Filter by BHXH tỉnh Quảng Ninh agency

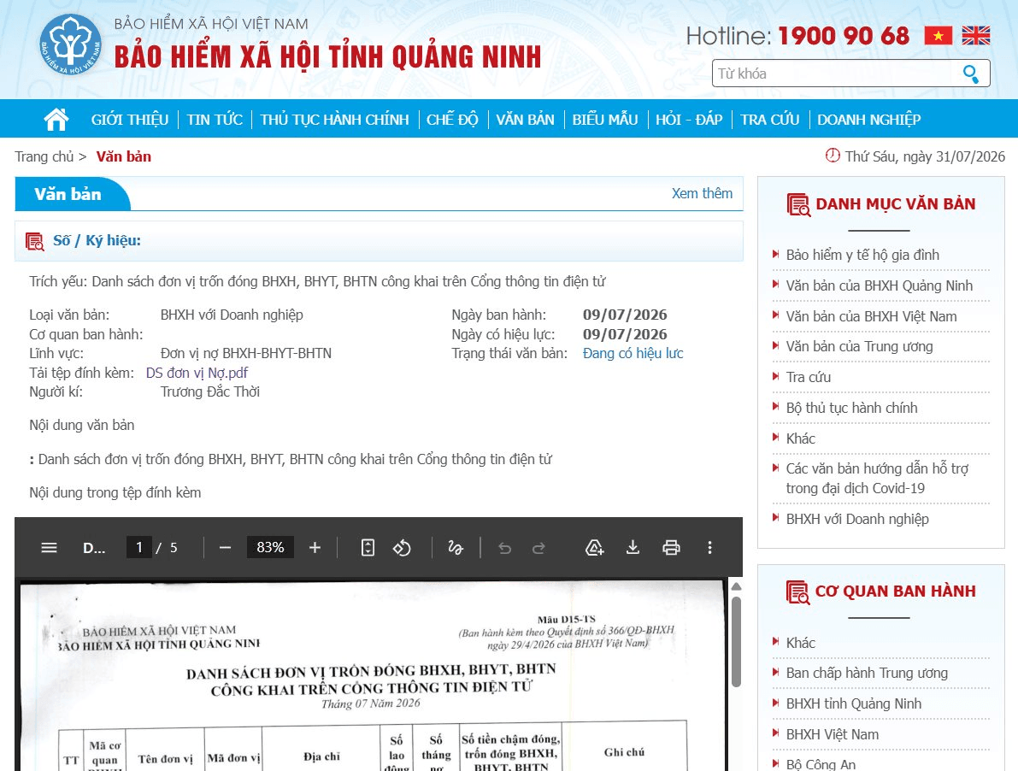point(854,703)
